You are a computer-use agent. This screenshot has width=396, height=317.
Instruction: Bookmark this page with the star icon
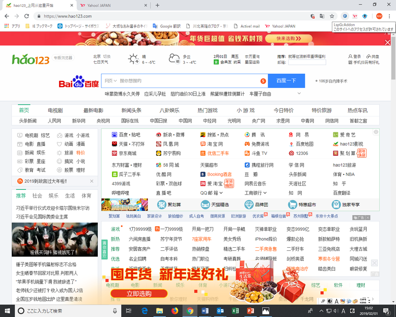point(332,16)
